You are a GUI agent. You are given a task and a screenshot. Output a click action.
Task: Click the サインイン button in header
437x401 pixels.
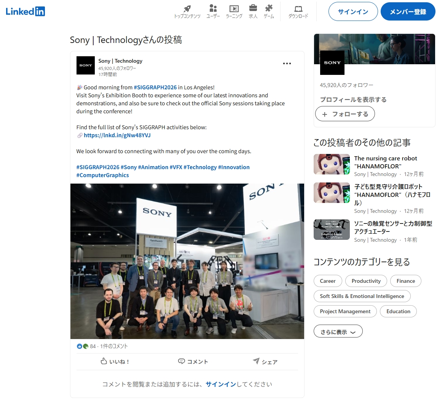coord(353,11)
